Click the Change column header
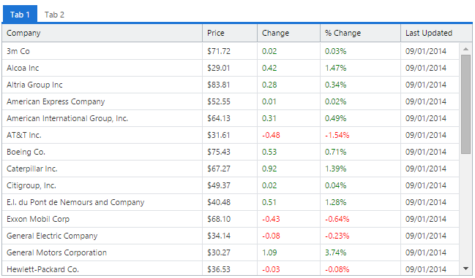This screenshot has height=278, width=475. [288, 33]
